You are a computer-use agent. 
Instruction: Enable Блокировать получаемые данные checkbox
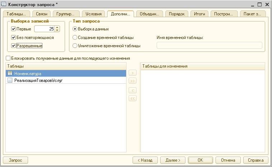pos(8,58)
